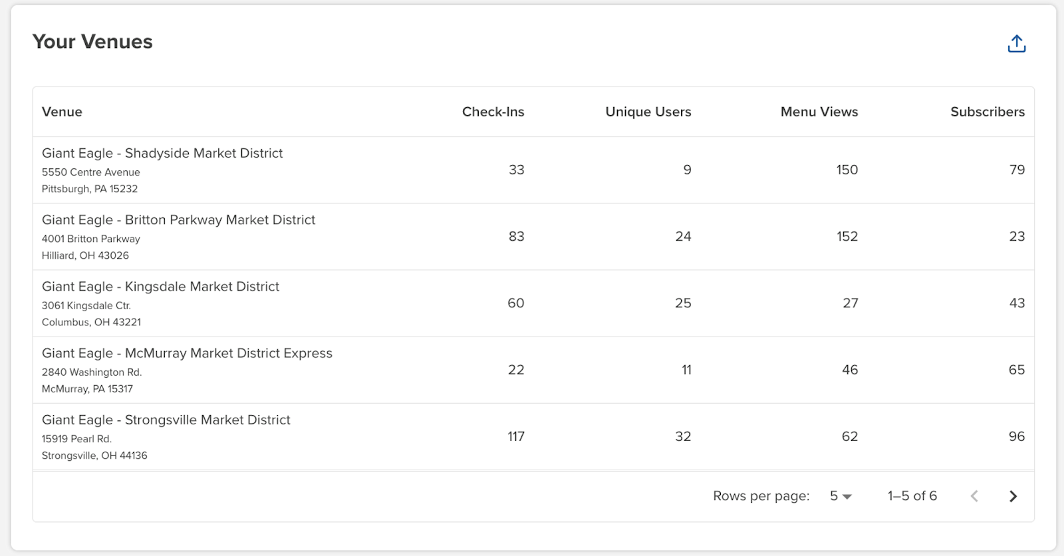Sort by Check-Ins column header
The image size is (1064, 556).
tap(493, 112)
